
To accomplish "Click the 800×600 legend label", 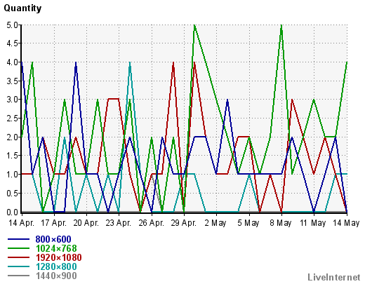I will coord(53,239).
